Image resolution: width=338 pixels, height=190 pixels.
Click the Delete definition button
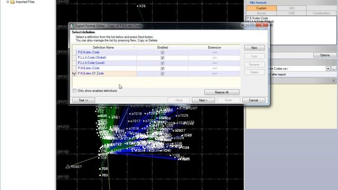[x=255, y=72]
